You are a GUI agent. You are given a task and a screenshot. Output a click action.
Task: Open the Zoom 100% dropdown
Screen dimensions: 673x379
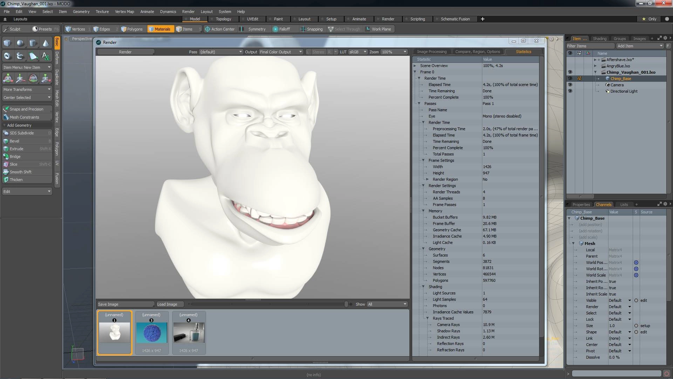coord(394,52)
